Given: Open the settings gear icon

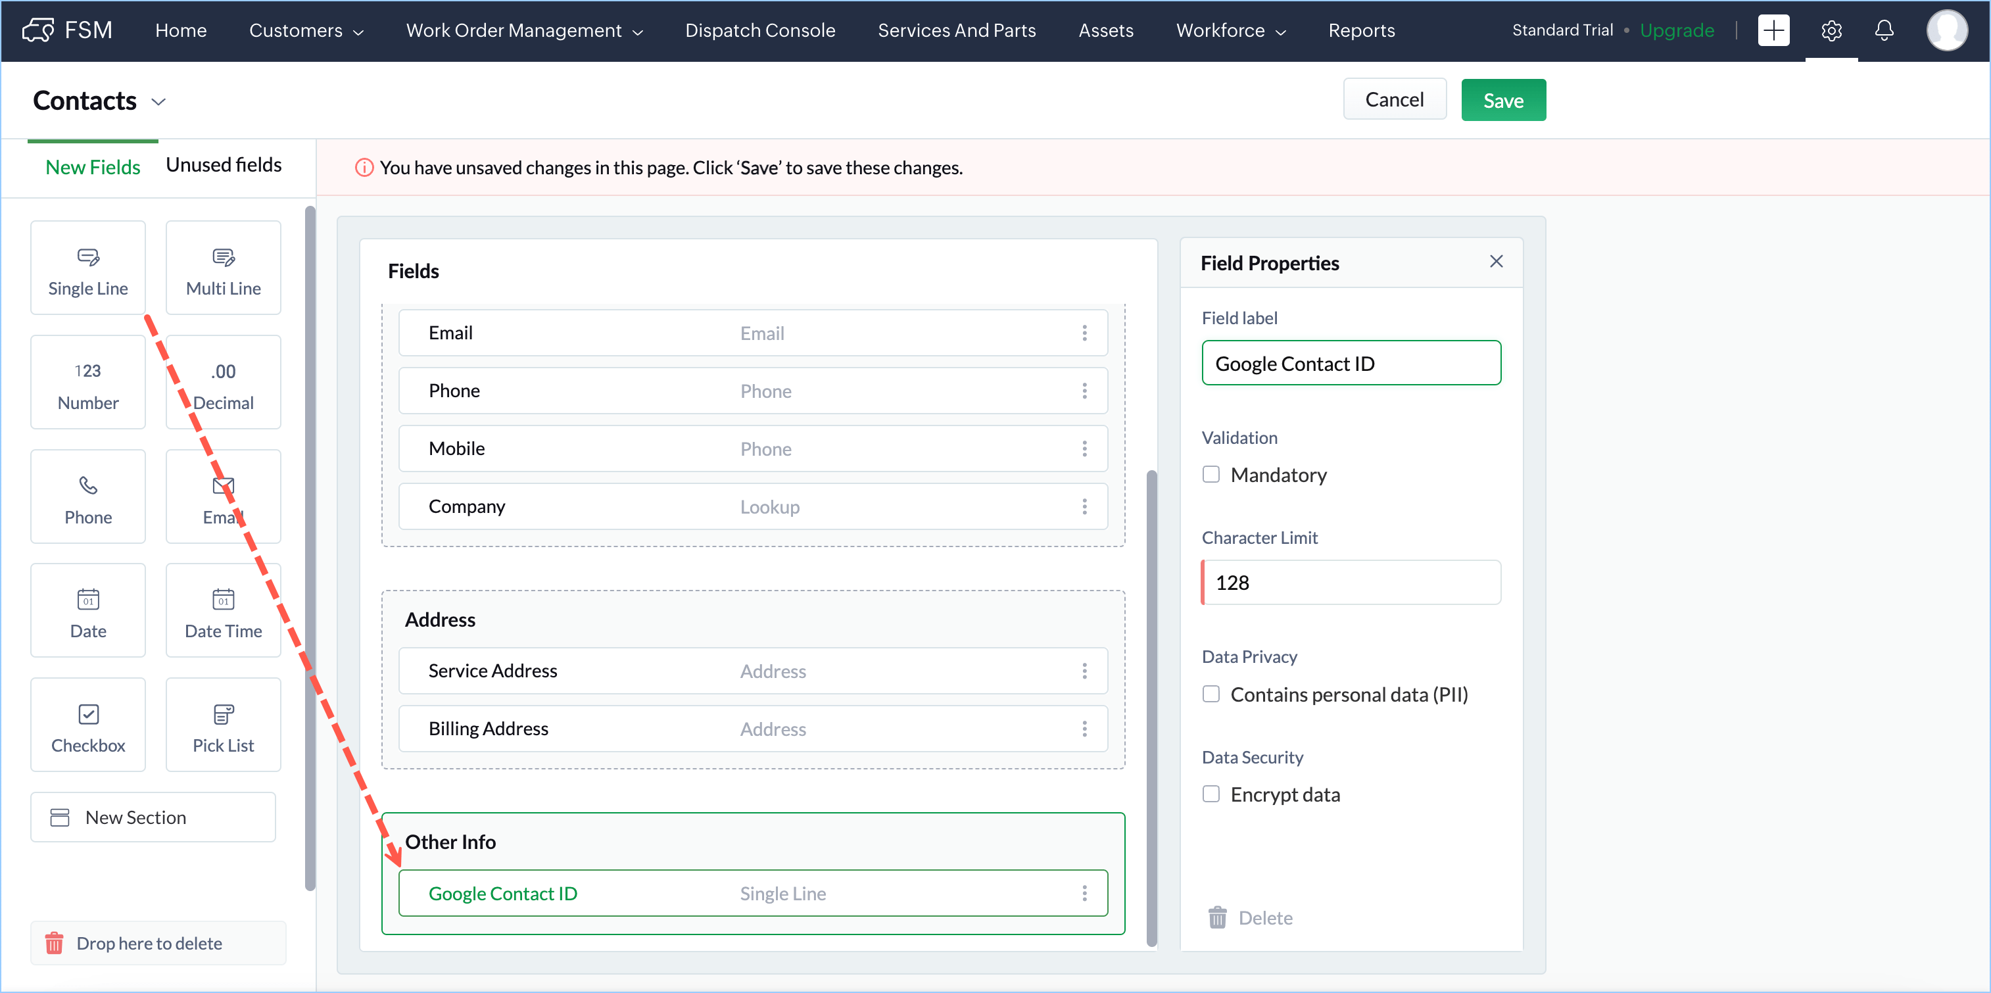Looking at the screenshot, I should (1831, 31).
